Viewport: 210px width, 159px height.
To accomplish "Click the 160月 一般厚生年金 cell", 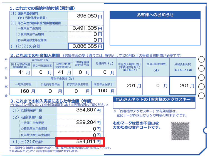I will pos(23,91).
